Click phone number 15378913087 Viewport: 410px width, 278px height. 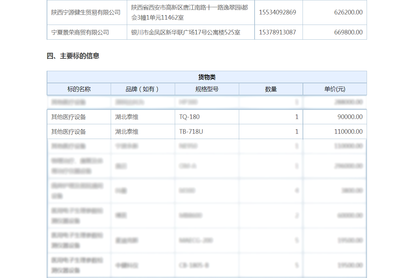(278, 32)
